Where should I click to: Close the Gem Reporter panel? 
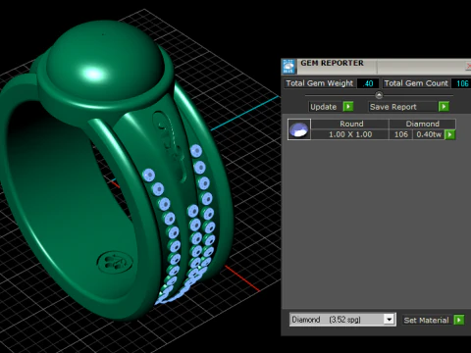tap(468, 67)
